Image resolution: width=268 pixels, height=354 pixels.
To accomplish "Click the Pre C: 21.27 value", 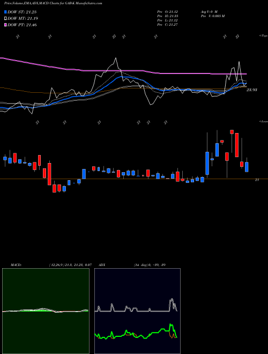I will tap(168, 25).
